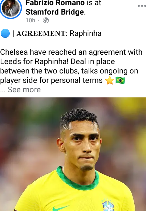Image resolution: width=146 pixels, height=211 pixels.
Task: Click the curly hair in the photo
Action: click(x=79, y=116)
